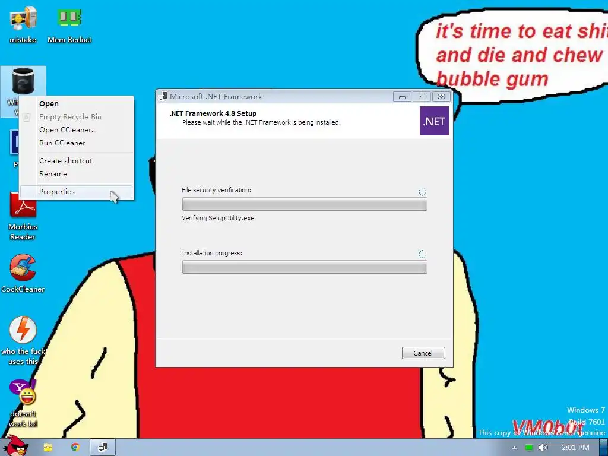Select the 'who the fuck uses this' icon
Viewport: 608px width, 456px height.
tap(23, 340)
